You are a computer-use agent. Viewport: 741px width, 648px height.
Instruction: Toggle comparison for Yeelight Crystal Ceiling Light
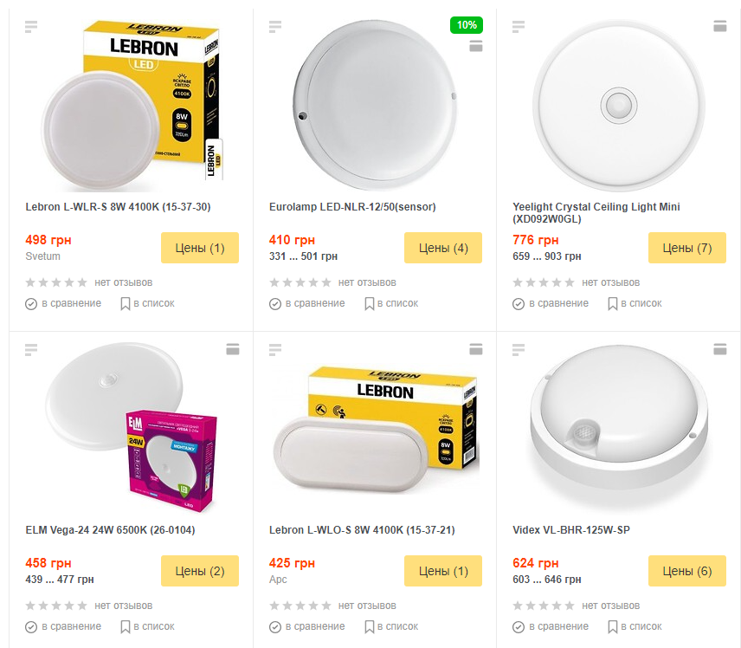[x=551, y=303]
